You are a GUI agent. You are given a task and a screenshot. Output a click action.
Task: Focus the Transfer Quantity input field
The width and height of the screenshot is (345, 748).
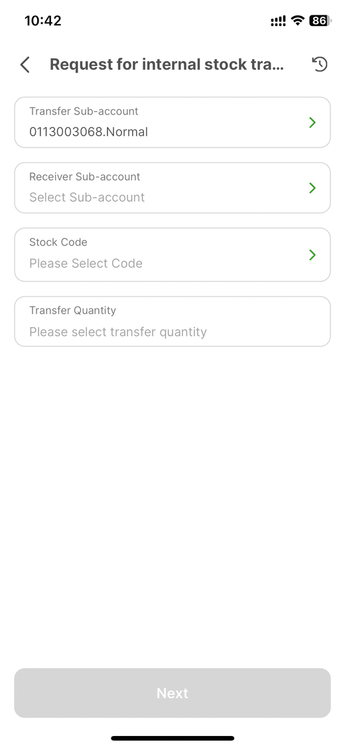coord(172,322)
